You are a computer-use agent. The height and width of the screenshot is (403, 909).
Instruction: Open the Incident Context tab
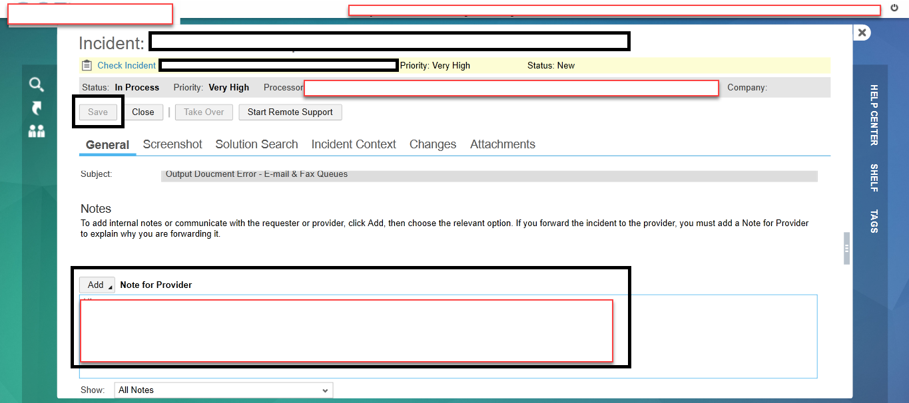click(354, 144)
